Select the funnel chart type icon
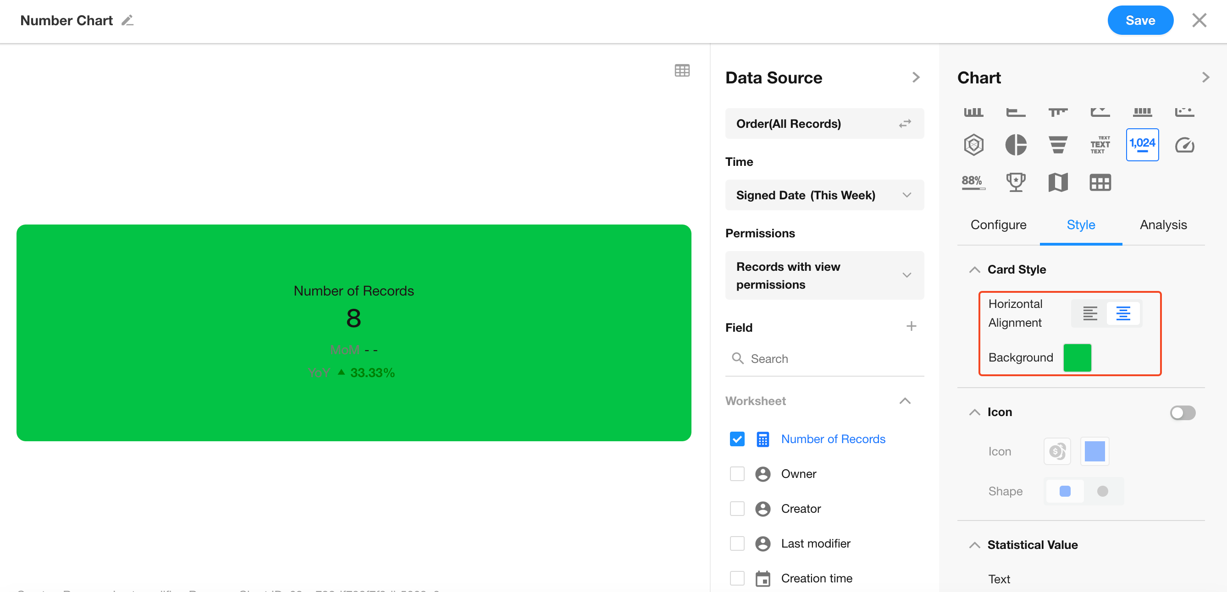Viewport: 1227px width, 592px height. click(x=1057, y=145)
